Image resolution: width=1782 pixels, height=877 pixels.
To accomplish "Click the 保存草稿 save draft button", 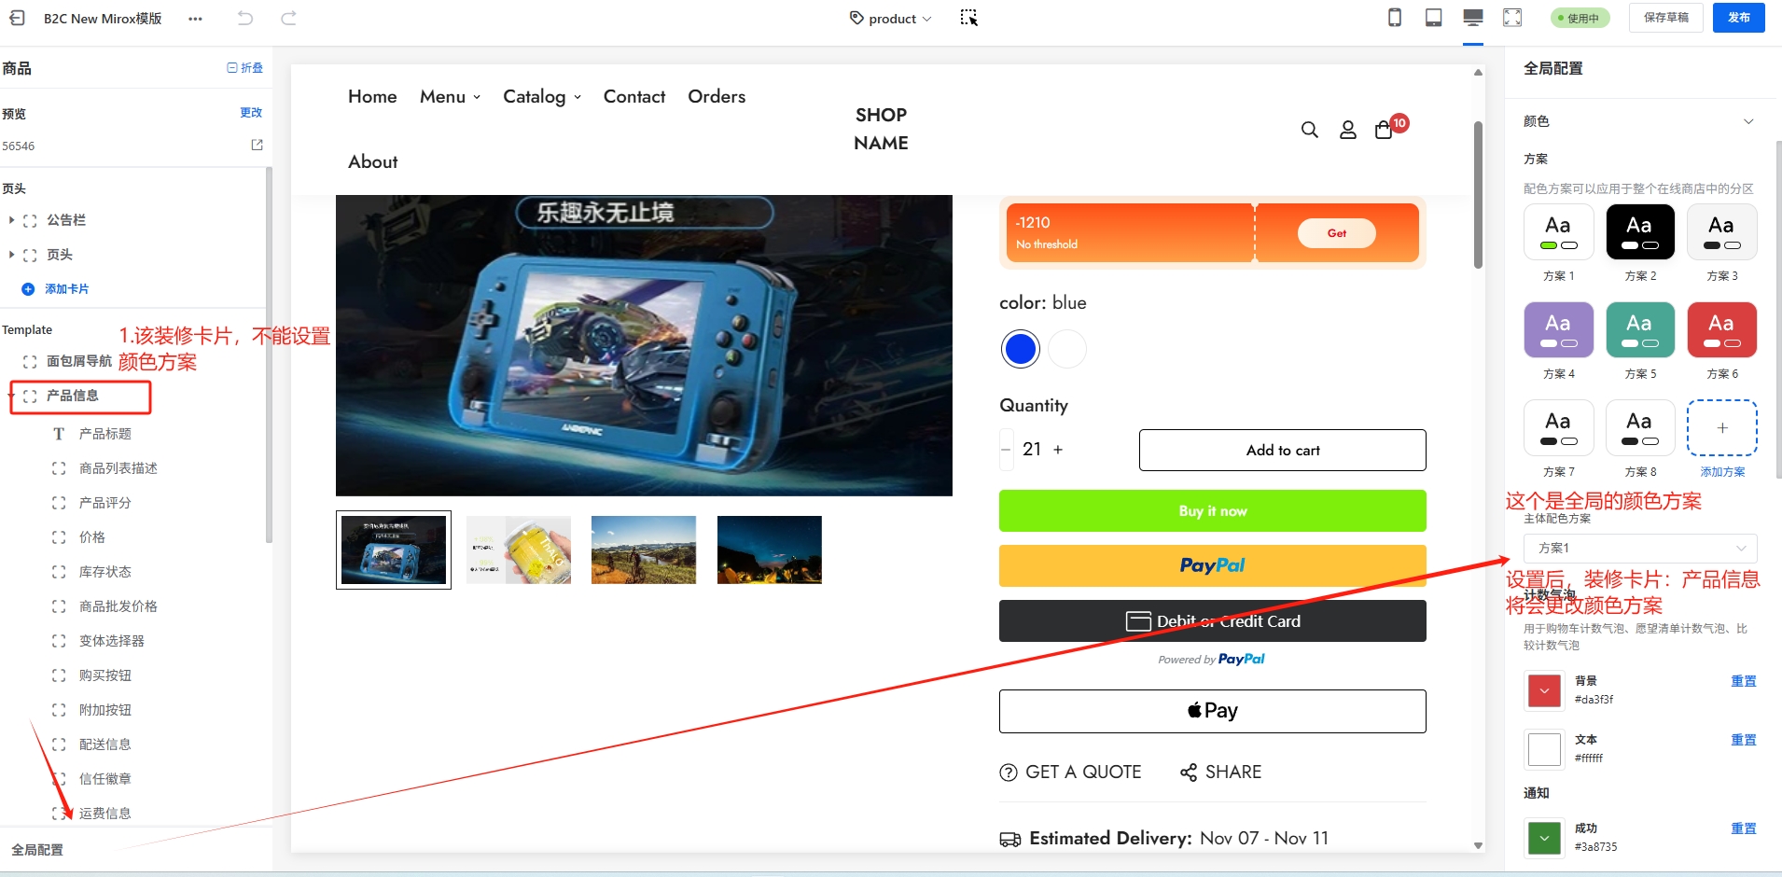I will (x=1665, y=18).
